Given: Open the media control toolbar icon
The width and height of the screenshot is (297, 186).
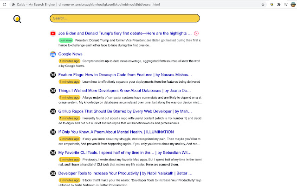Looking at the screenshot, I should 286,4.
